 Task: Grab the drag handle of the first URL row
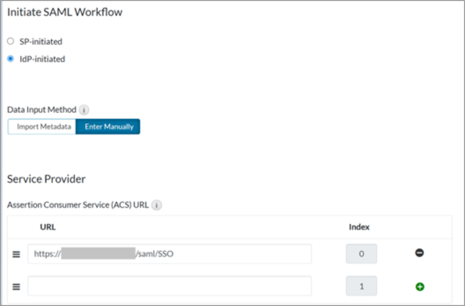coord(16,254)
